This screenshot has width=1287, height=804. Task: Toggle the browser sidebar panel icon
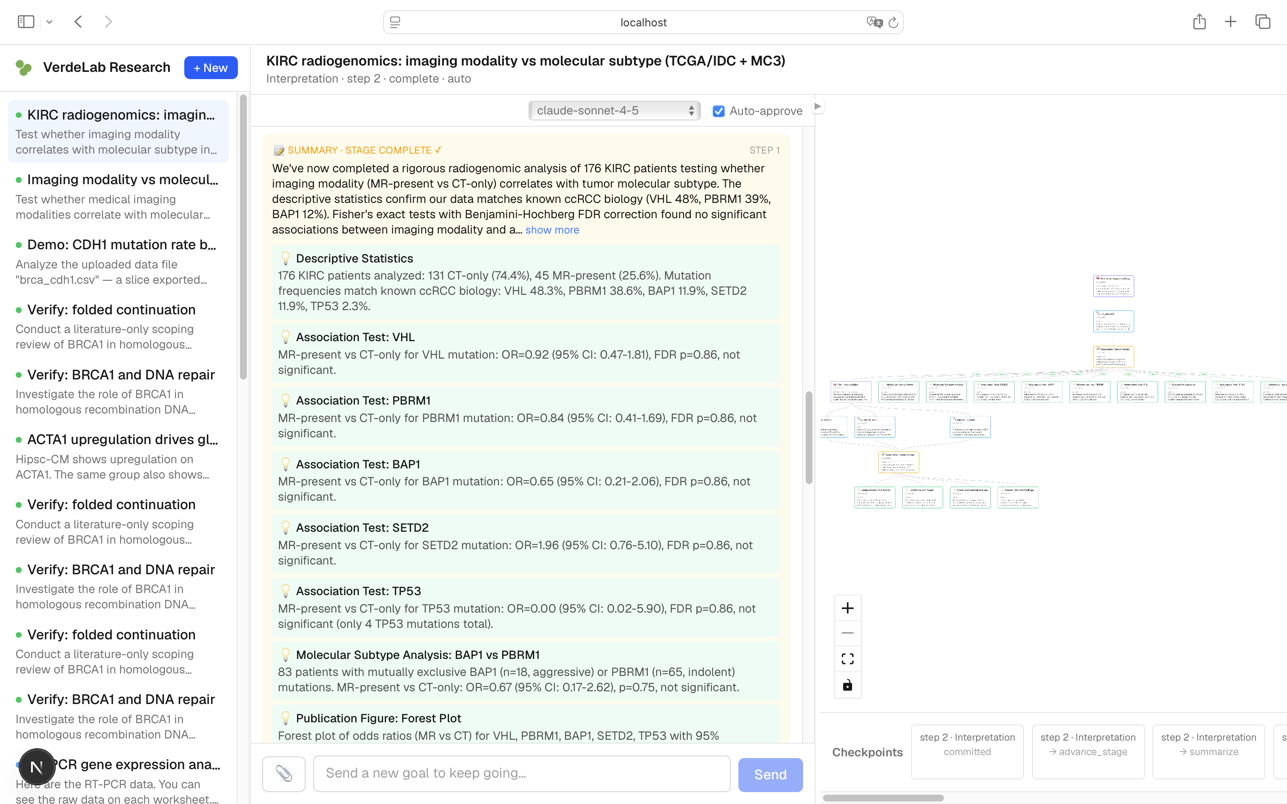tap(26, 22)
